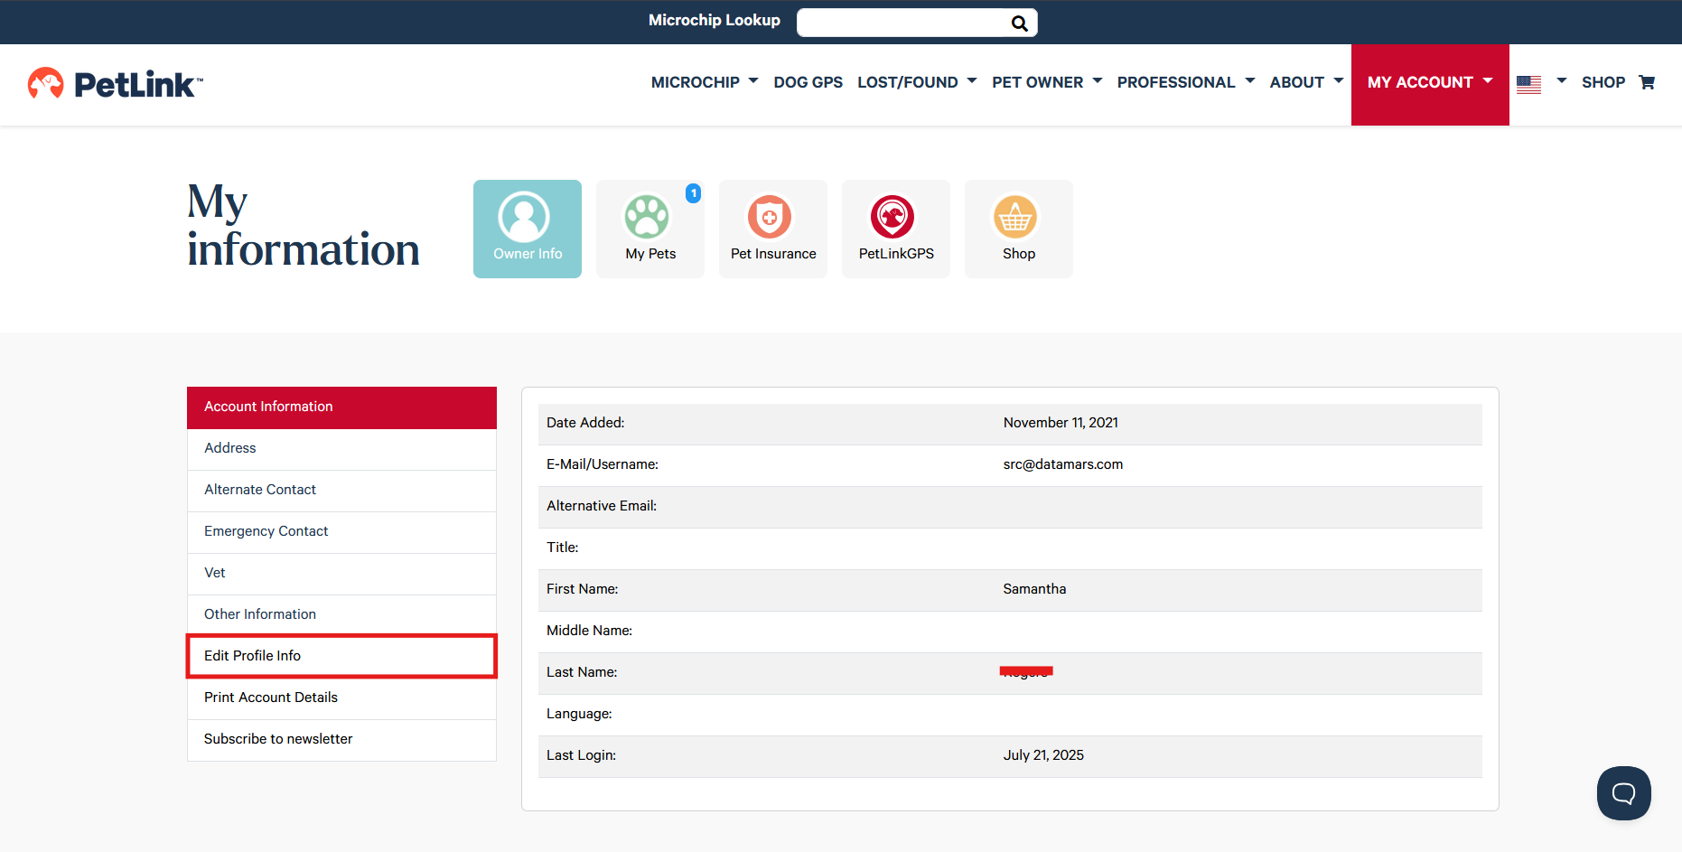1682x852 pixels.
Task: Open the PetLinkGPS tile
Action: point(896,229)
